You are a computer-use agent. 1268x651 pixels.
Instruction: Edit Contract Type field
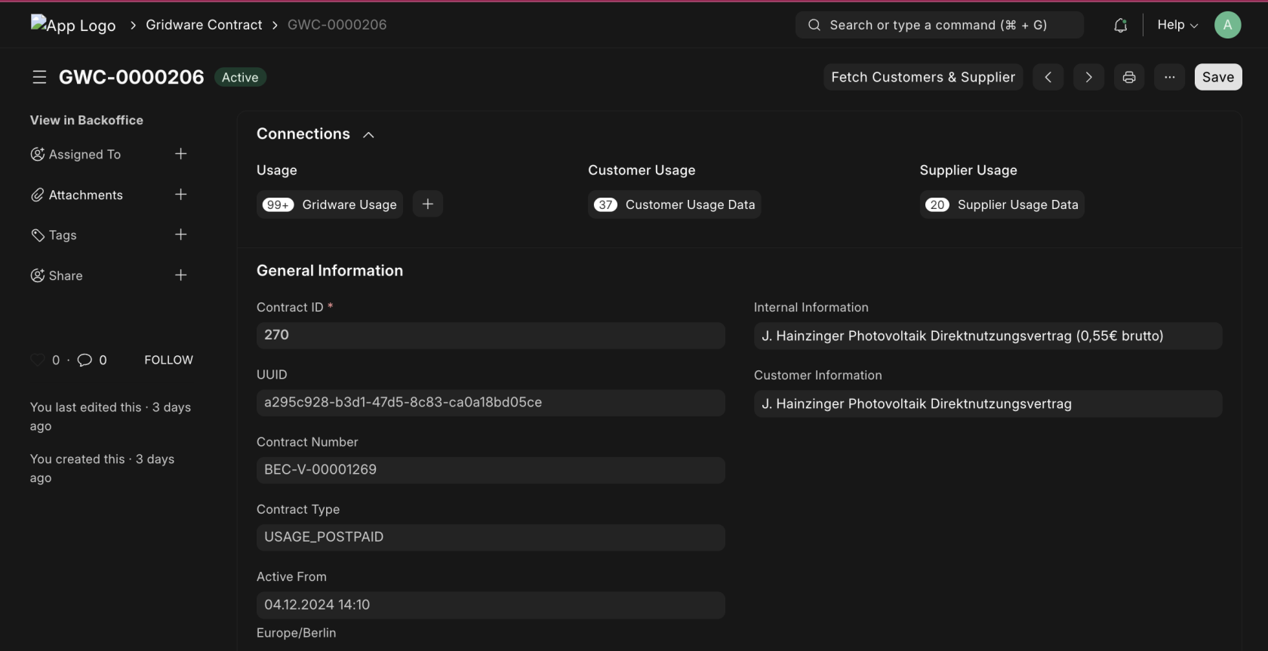point(491,537)
